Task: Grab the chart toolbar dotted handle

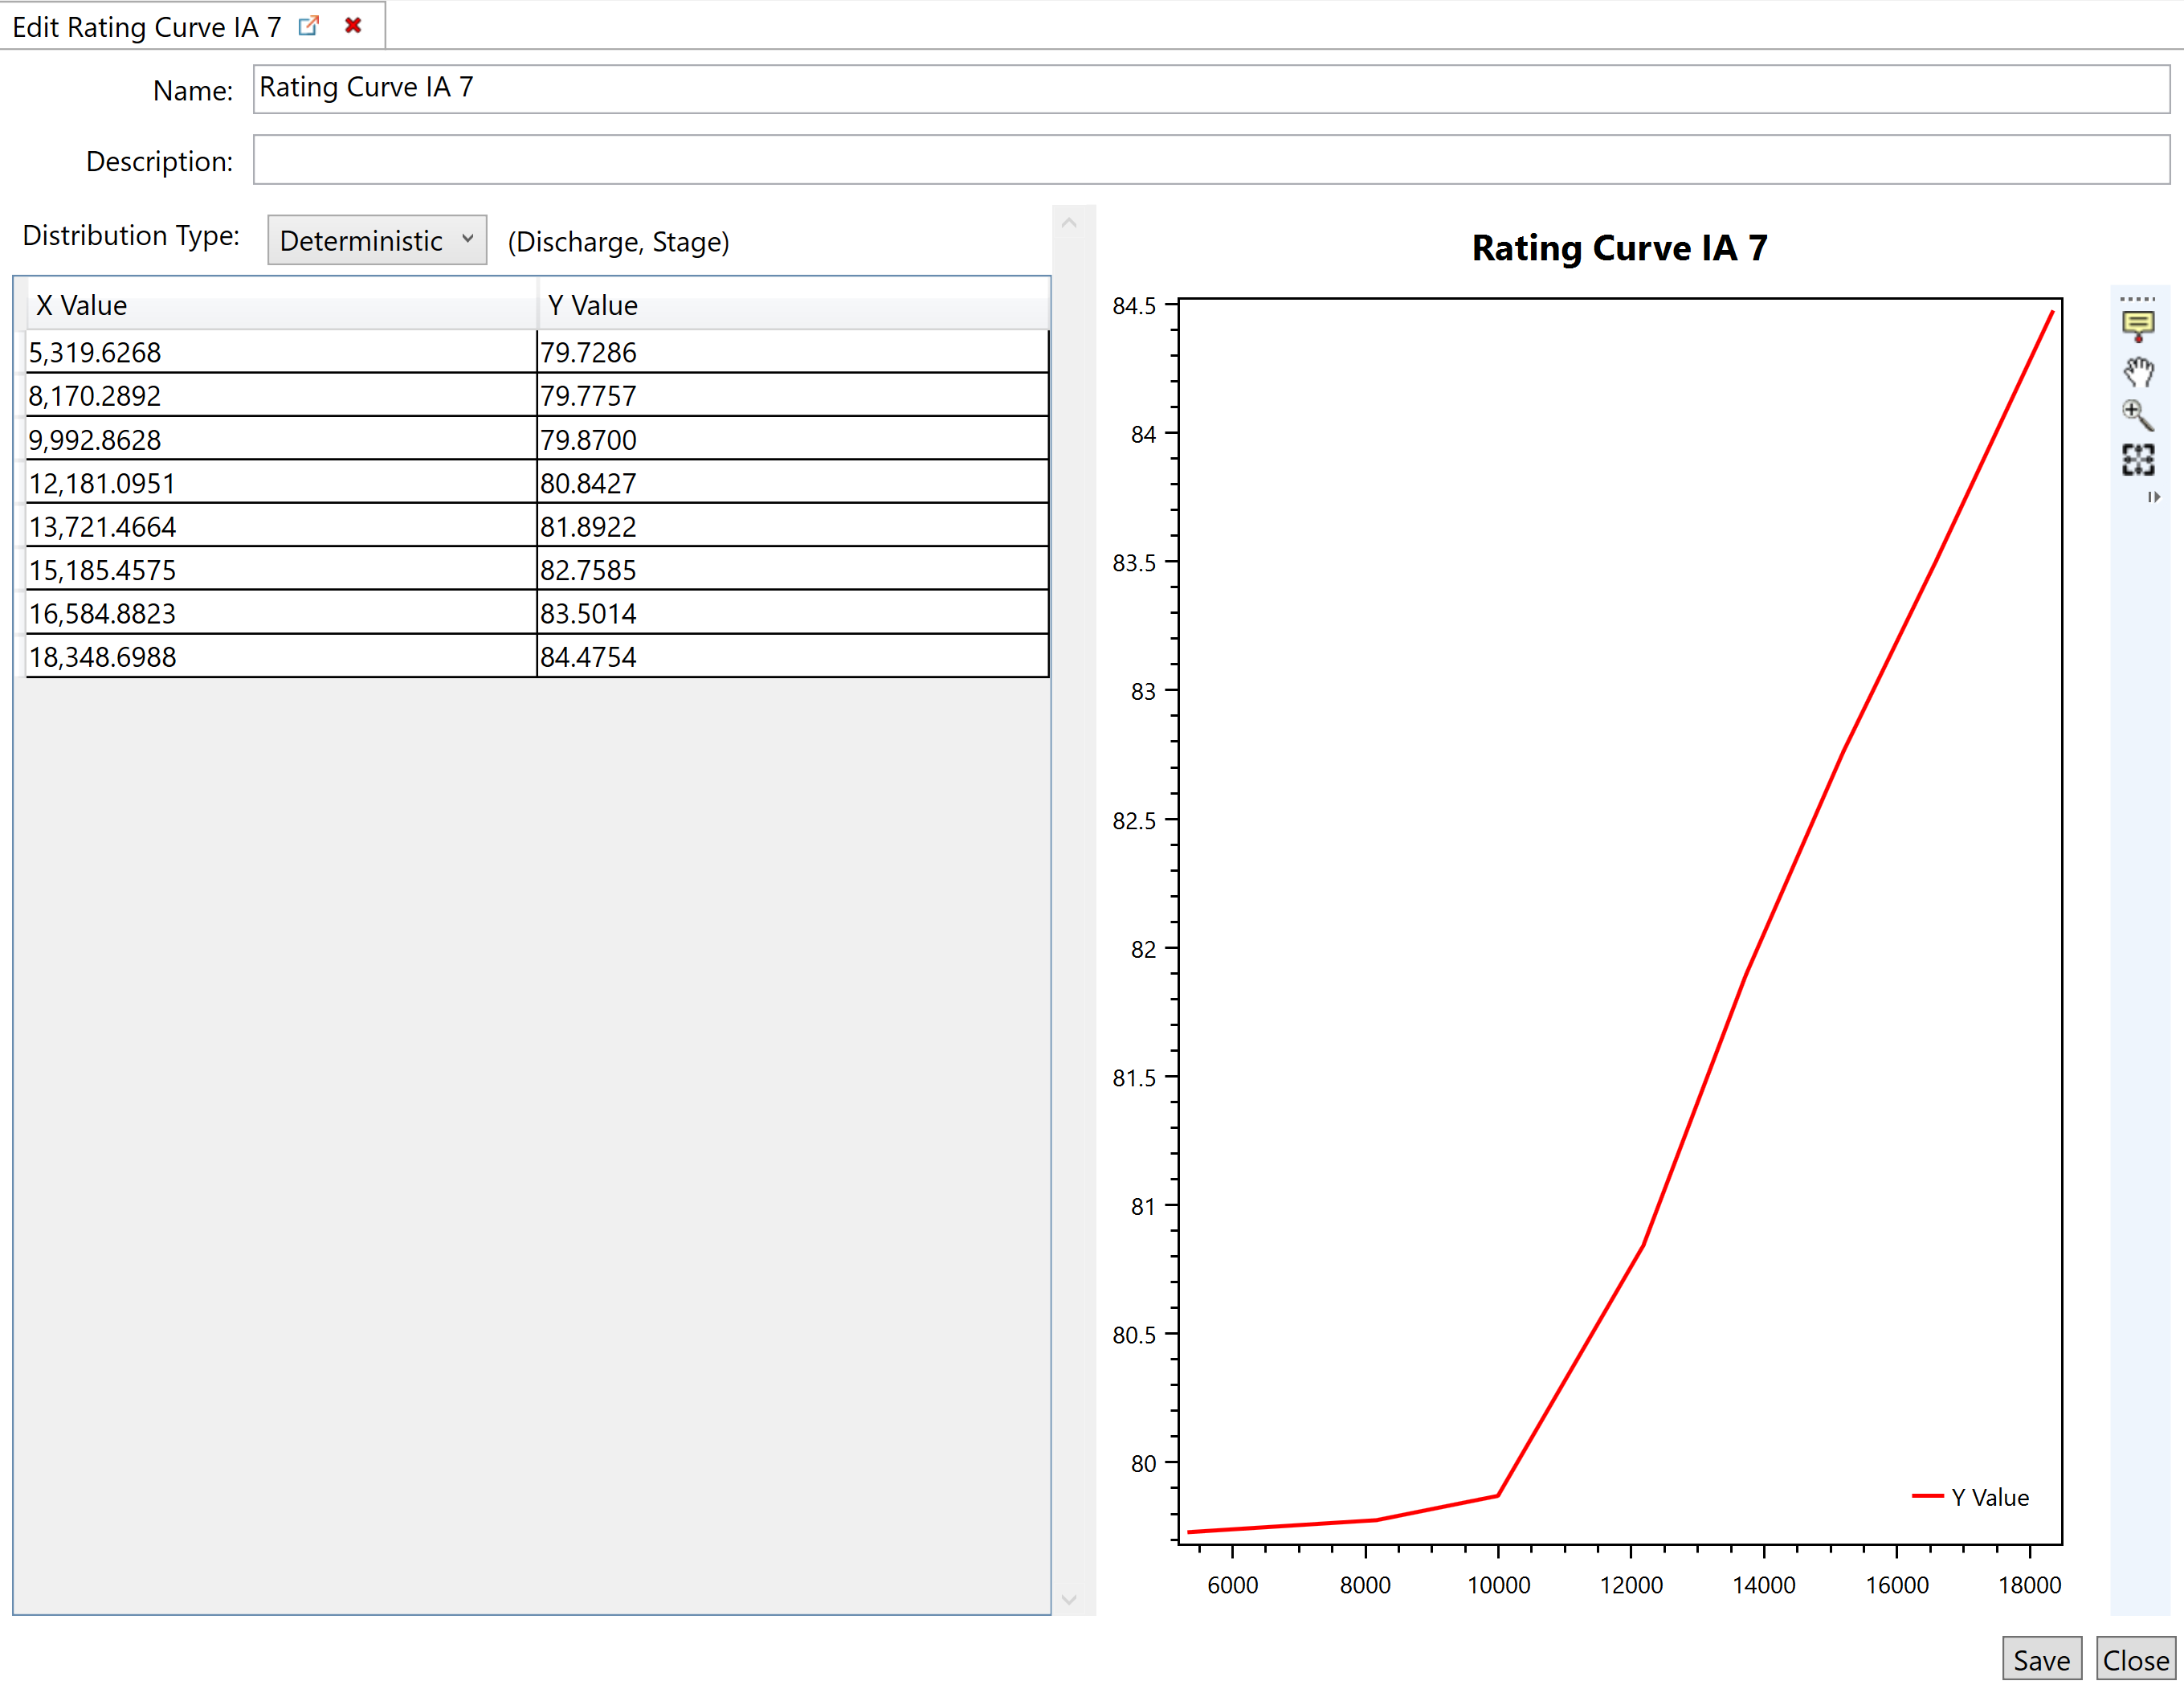Action: pos(2138,299)
